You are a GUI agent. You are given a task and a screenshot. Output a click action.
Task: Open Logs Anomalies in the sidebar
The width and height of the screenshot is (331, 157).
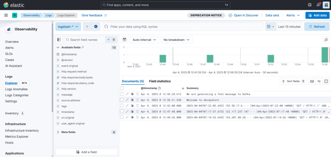[16, 89]
